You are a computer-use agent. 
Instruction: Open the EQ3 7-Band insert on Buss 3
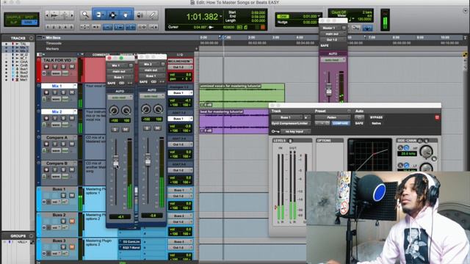130,248
